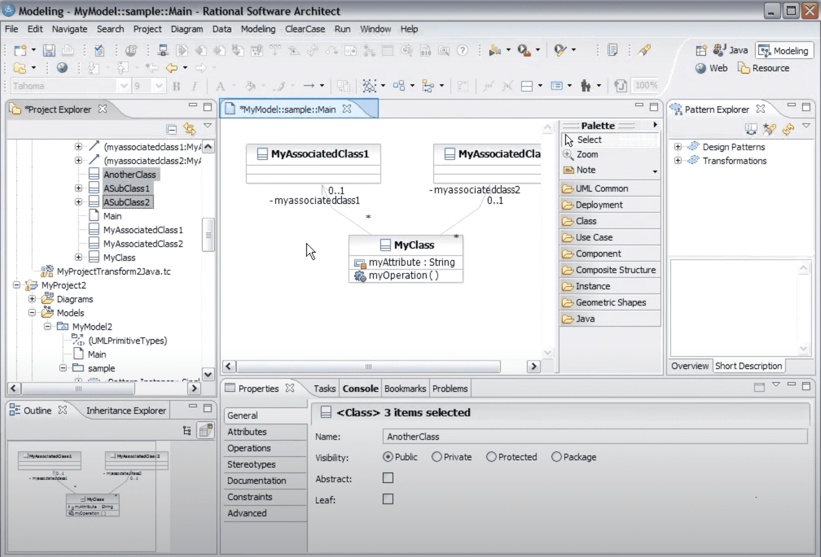821x557 pixels.
Task: Click the Modeling perspective button
Action: click(784, 50)
